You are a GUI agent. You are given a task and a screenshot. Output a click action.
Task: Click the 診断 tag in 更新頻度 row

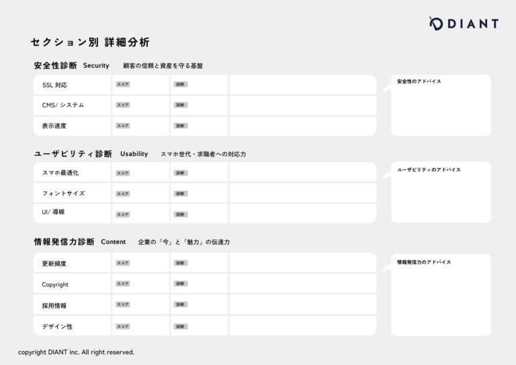pyautogui.click(x=181, y=263)
